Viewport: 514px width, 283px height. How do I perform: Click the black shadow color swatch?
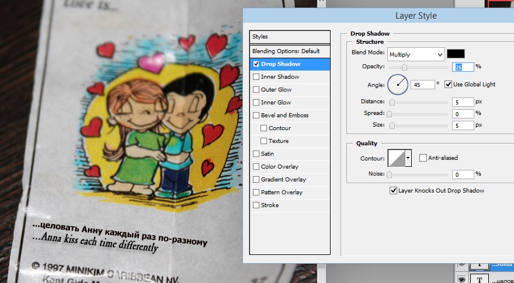point(456,54)
